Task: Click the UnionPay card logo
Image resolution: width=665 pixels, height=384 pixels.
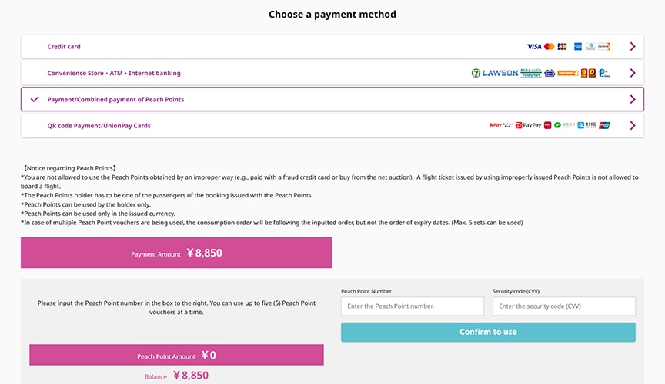Action: (604, 125)
